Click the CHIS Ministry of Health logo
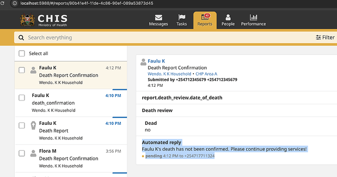337x177 pixels. click(43, 20)
